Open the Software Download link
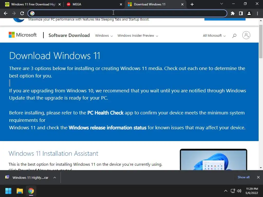Screen dimensions: 263x197 click(69, 35)
